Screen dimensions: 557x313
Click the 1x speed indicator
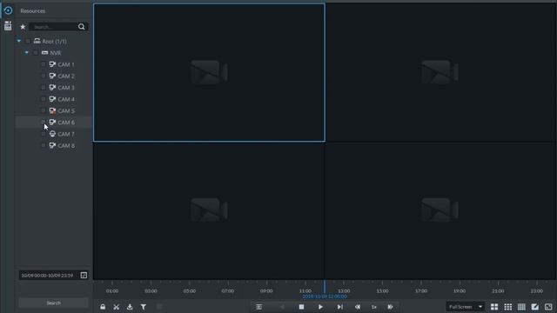pos(373,307)
